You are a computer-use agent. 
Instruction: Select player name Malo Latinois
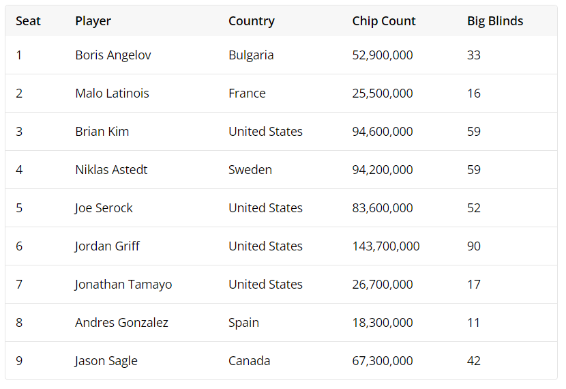click(x=112, y=93)
